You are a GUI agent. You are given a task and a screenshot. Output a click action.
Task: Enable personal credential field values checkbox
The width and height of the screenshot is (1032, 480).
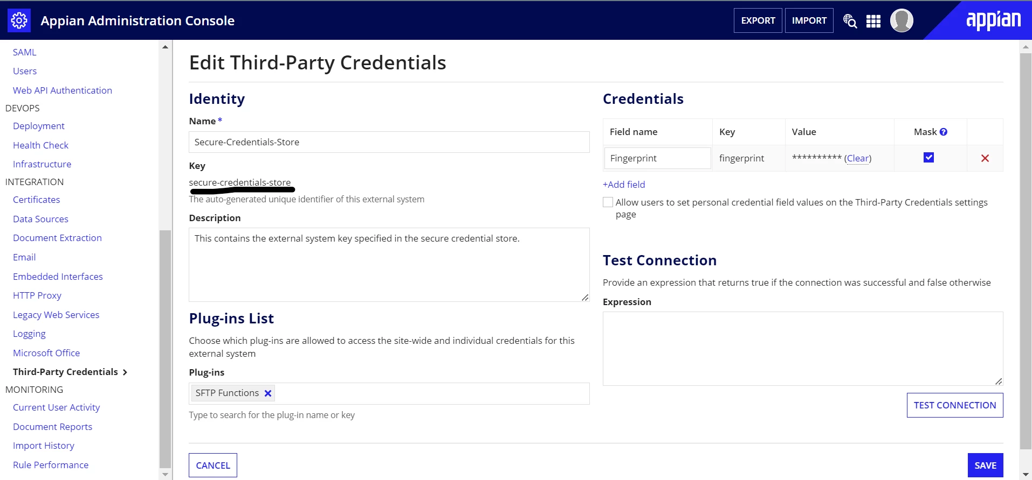click(608, 202)
